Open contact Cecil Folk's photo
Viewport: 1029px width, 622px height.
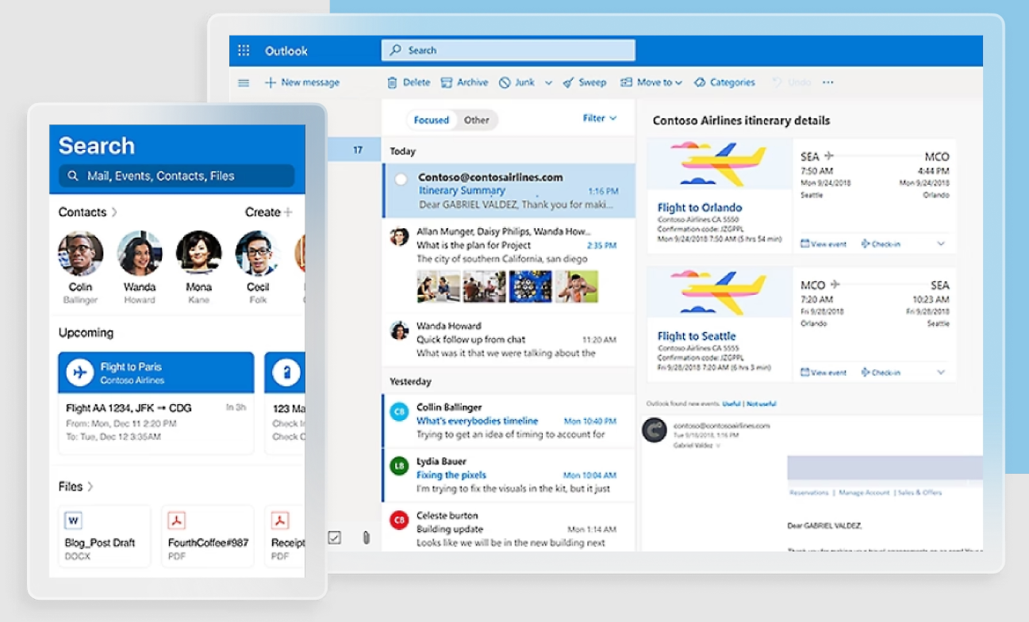coord(258,254)
